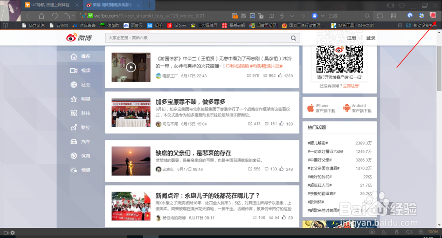Select 情感 category in sidebar
442x238 pixels.
coord(80,170)
